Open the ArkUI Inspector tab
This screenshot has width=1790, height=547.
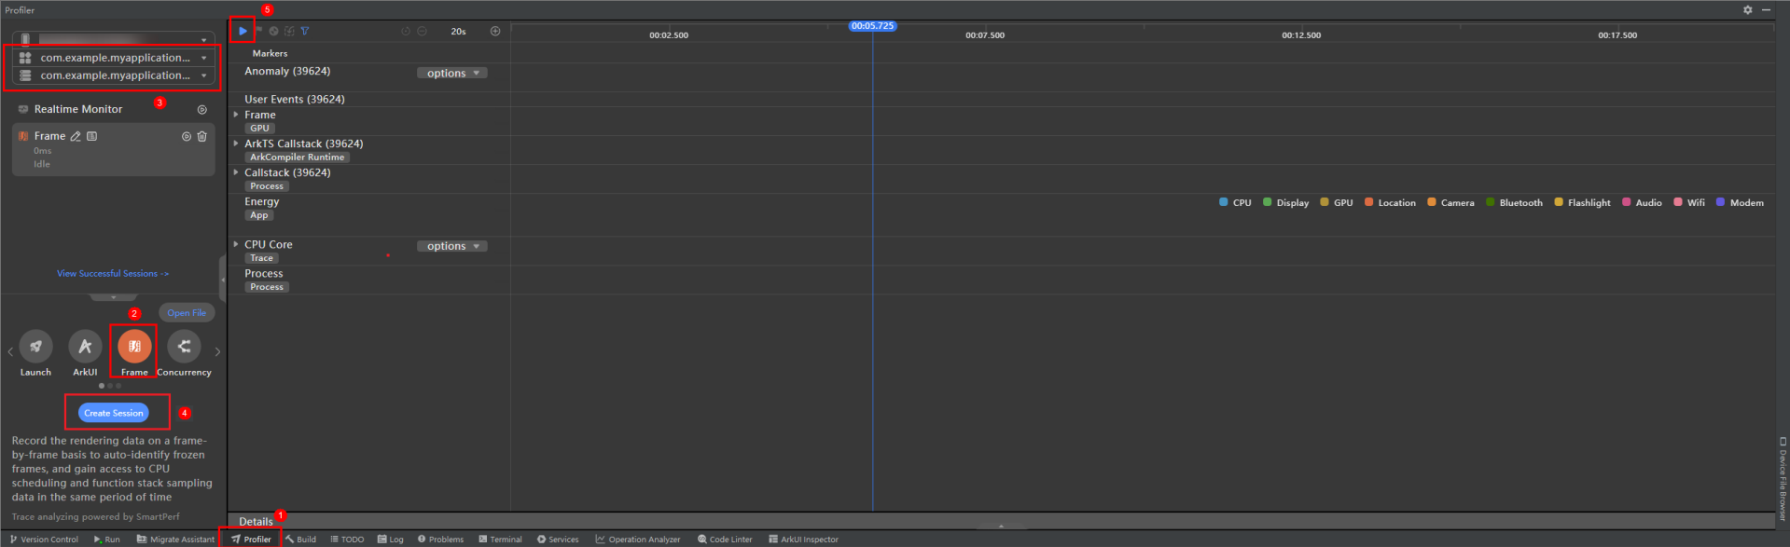(803, 539)
